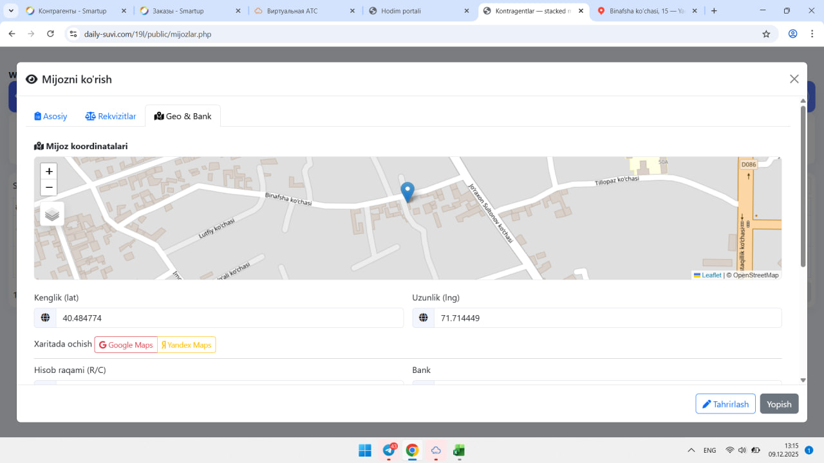Click globe icon beside longitude field

pyautogui.click(x=424, y=318)
